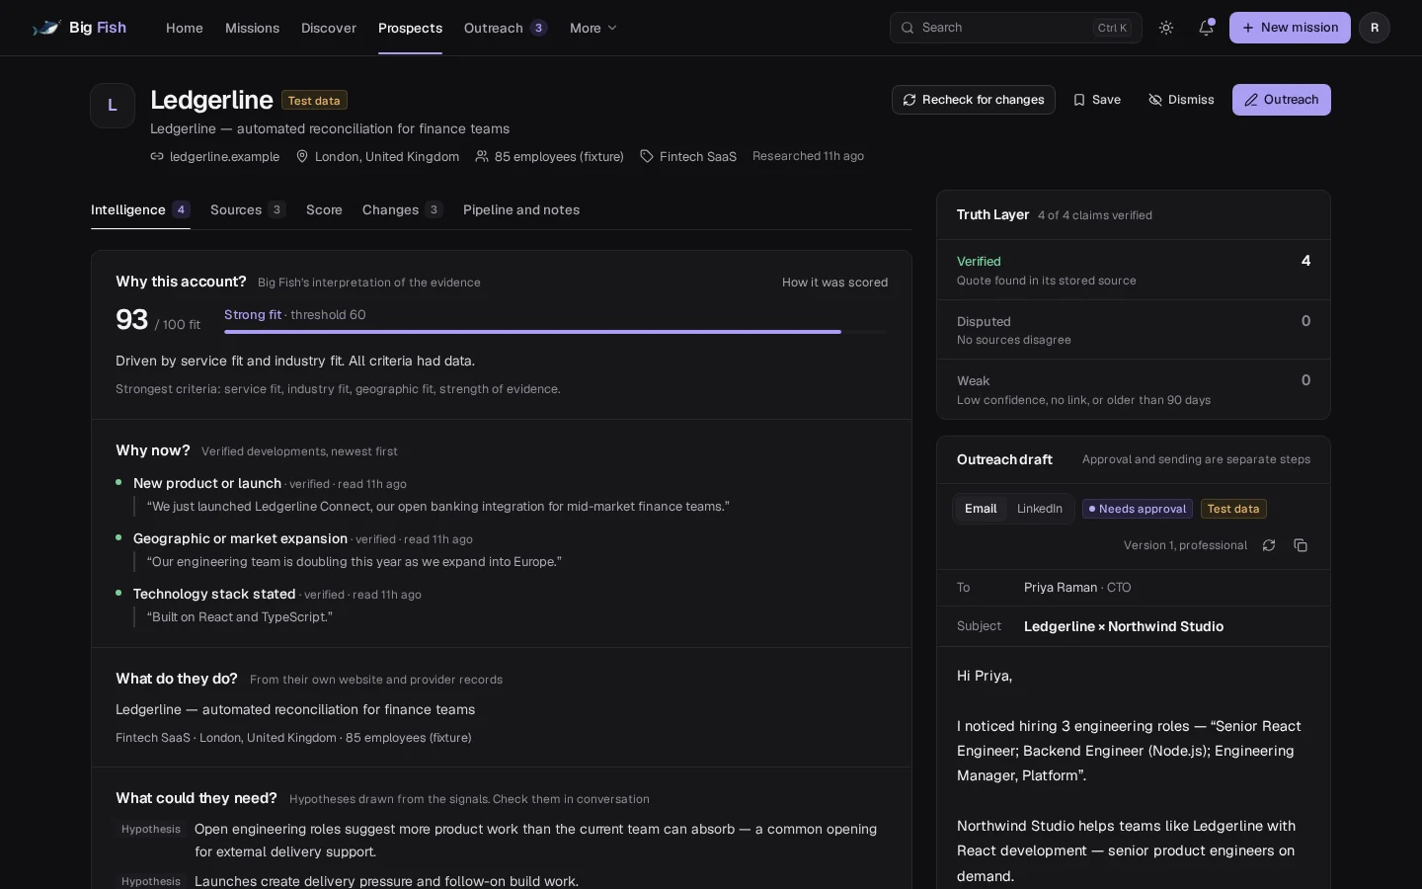Click the London, United Kingdom location
This screenshot has width=1422, height=889.
(x=377, y=156)
